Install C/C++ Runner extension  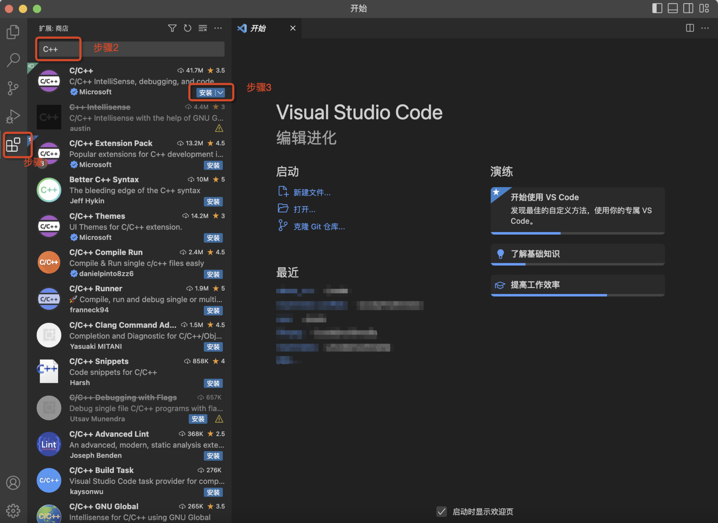213,311
